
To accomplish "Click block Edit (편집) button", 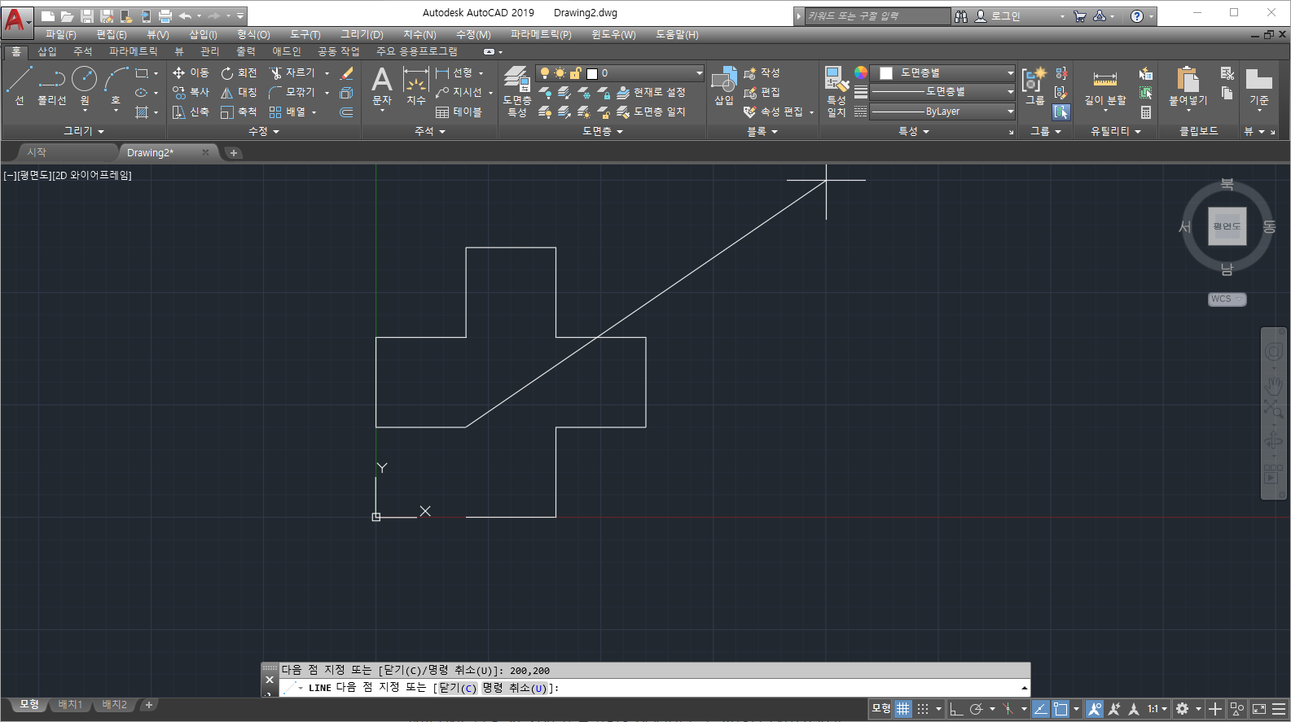I will [762, 92].
